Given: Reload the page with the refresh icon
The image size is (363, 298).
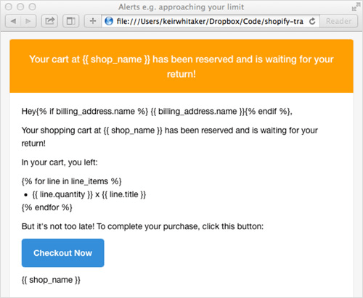Looking at the screenshot, I should tap(312, 21).
